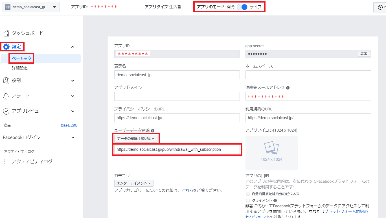This screenshot has height=218, width=386.
Task: Click the アラート bell icon
Action: (x=6, y=96)
